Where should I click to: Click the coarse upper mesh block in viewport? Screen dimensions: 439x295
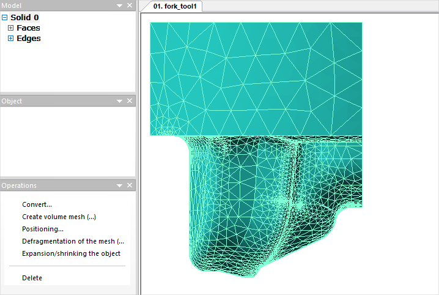tap(256, 78)
